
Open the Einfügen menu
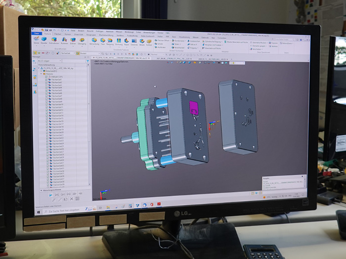coord(99,31)
